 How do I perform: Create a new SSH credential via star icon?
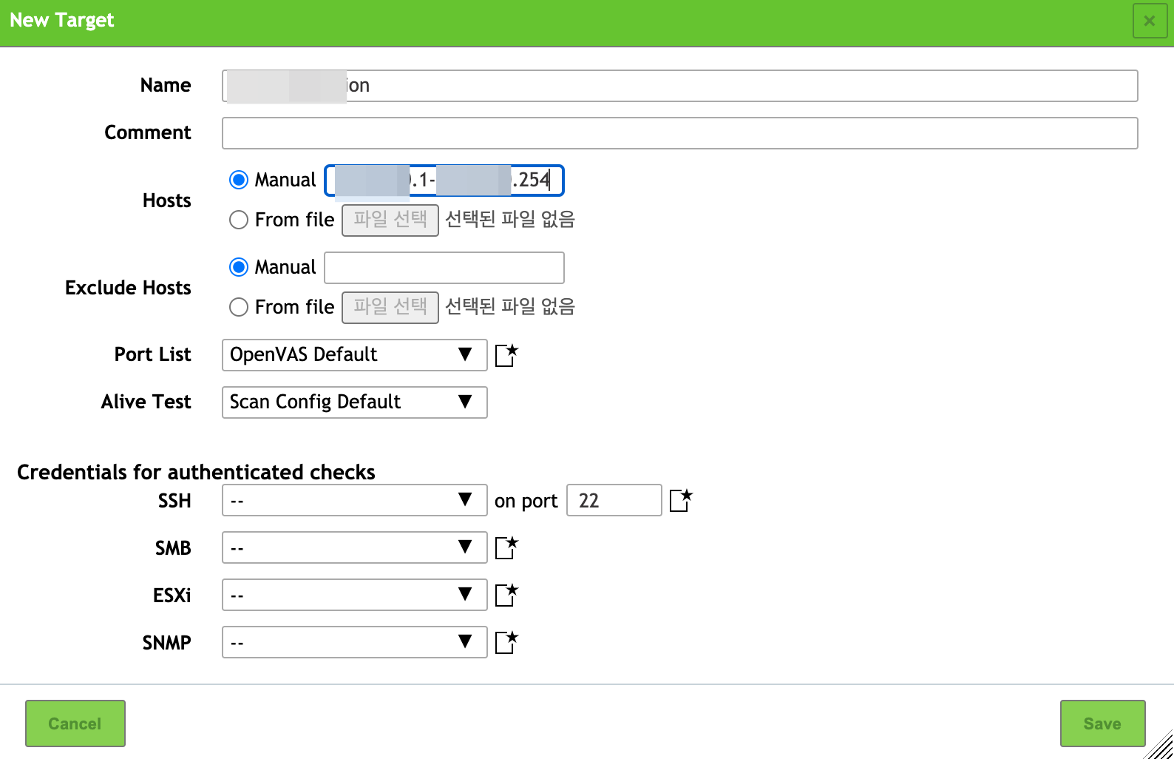point(681,500)
